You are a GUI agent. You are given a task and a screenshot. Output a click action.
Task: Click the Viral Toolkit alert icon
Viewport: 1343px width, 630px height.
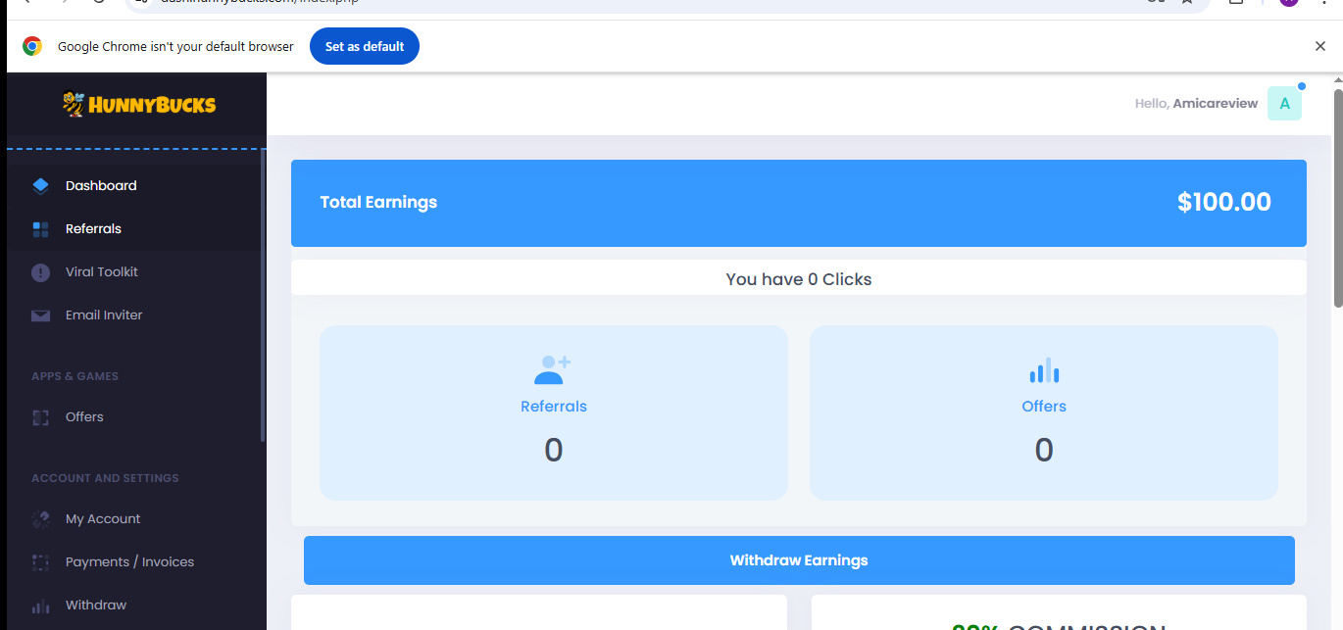(x=40, y=272)
